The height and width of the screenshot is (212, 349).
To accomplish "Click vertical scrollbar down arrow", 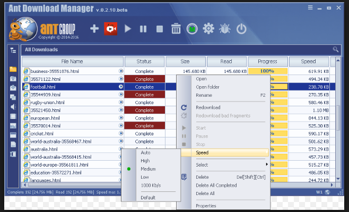I will (338, 179).
